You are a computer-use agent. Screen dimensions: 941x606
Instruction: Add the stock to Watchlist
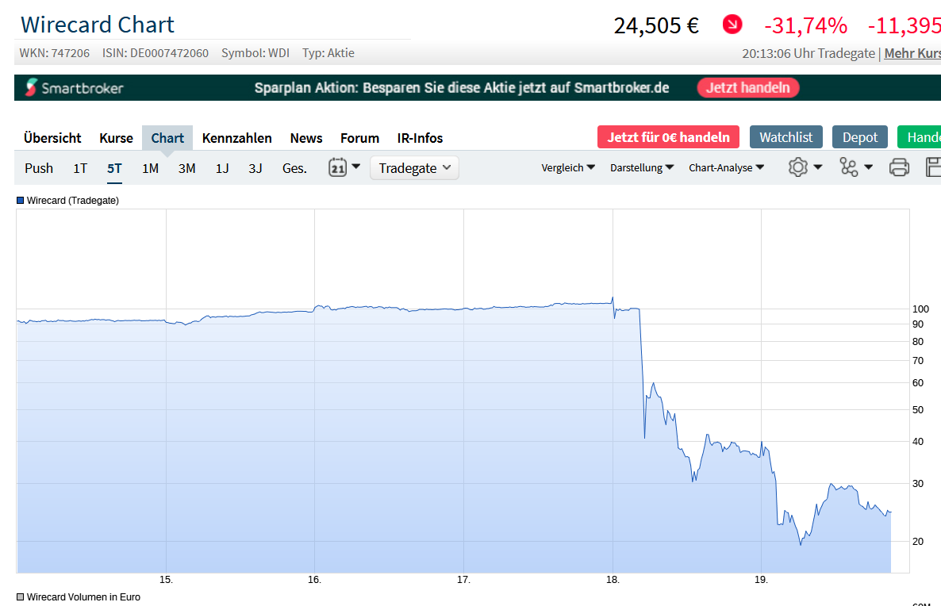tap(785, 137)
